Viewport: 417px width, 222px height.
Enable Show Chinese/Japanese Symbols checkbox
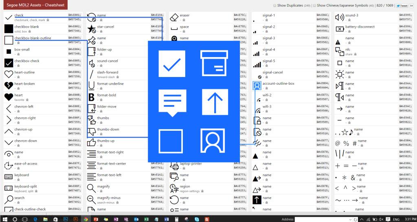[x=314, y=5]
